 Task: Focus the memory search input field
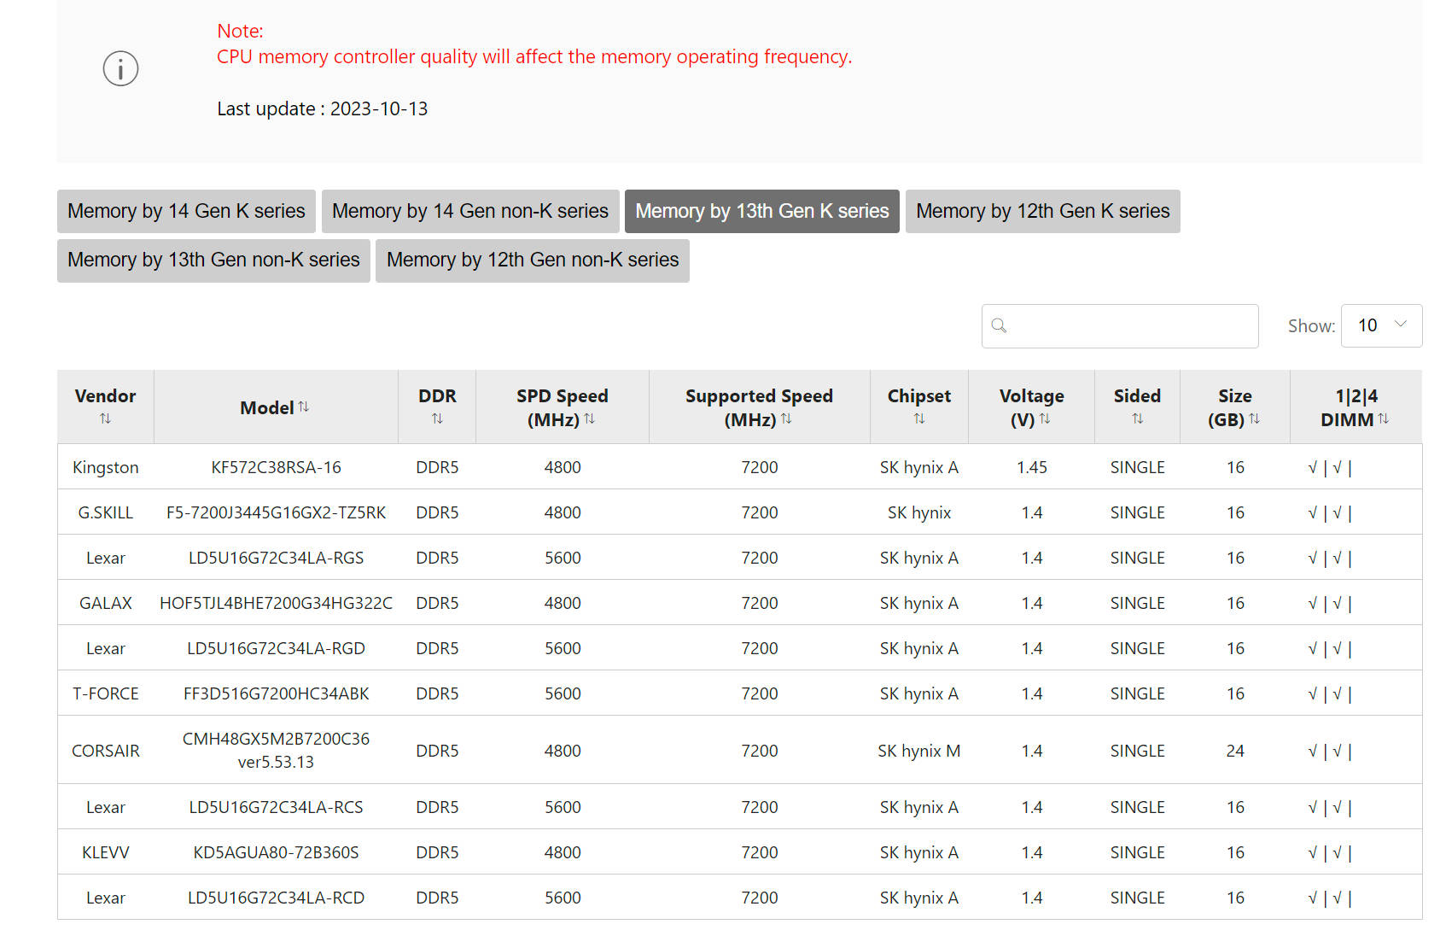coord(1120,325)
